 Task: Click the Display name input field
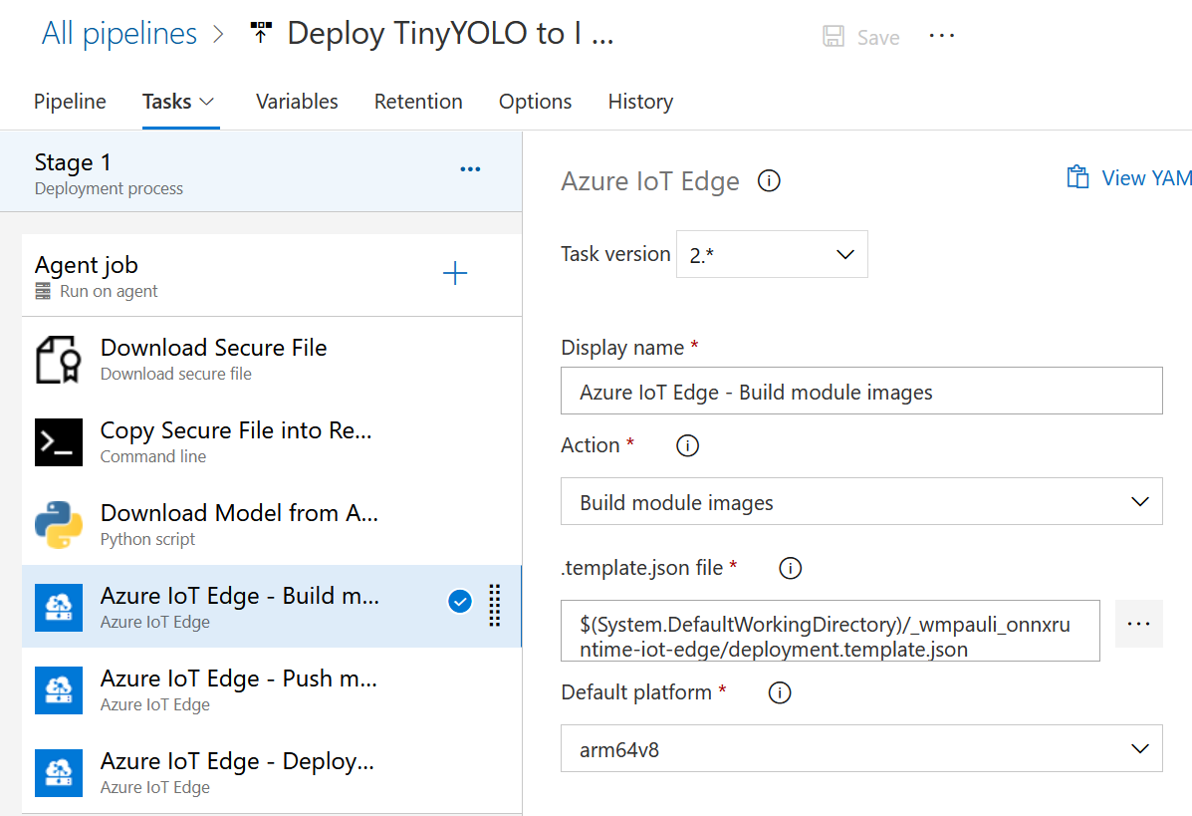861,392
